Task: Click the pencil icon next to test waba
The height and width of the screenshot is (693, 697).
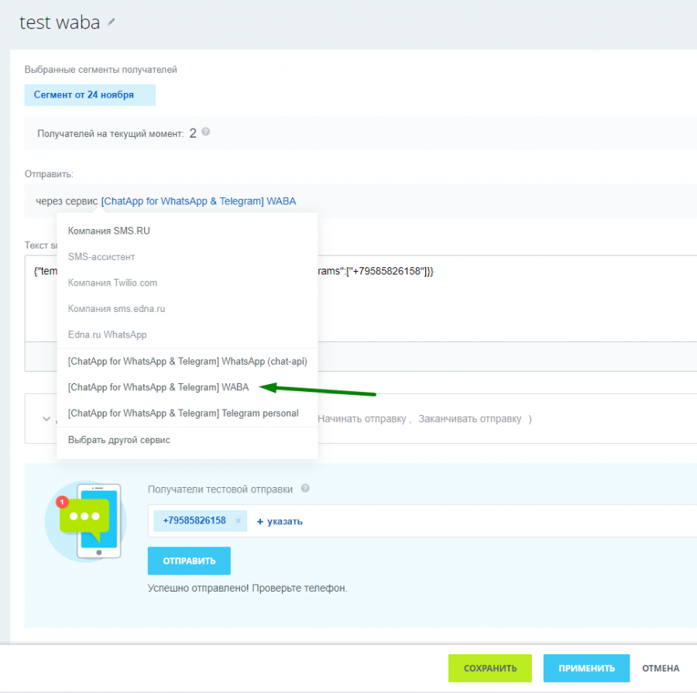Action: [112, 22]
